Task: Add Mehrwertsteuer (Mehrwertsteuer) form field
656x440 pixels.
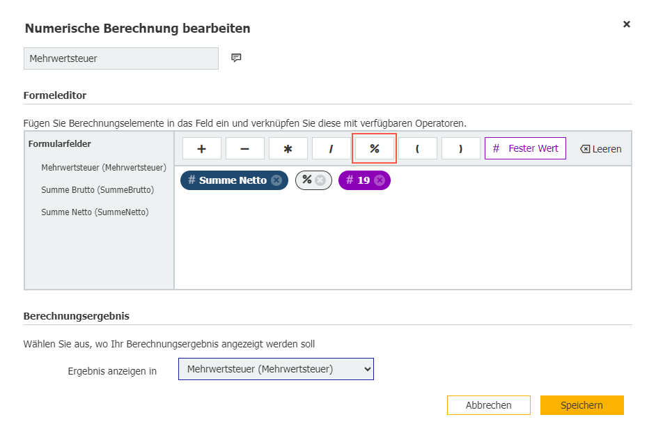Action: [104, 168]
